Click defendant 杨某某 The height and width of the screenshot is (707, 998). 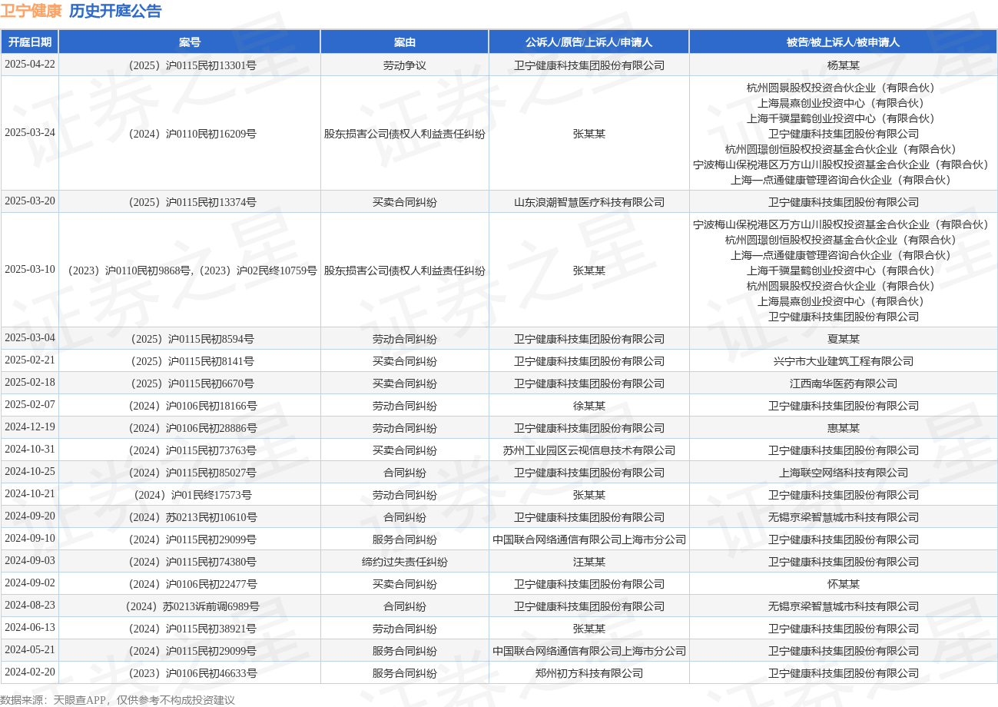(843, 65)
